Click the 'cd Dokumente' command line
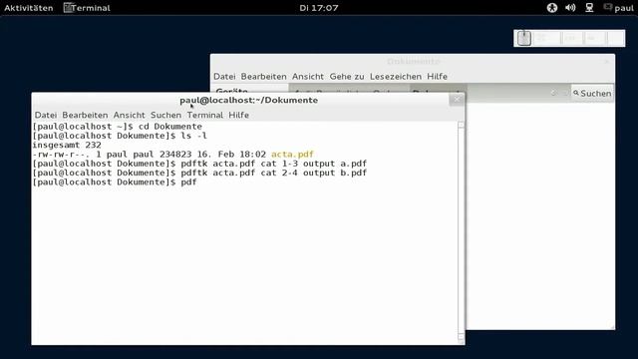Screen dimensions: 638x359 [118, 127]
